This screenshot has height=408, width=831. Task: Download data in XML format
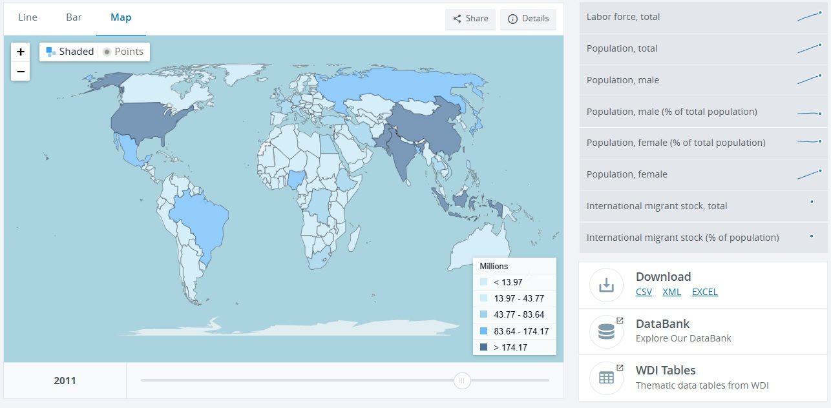(671, 292)
